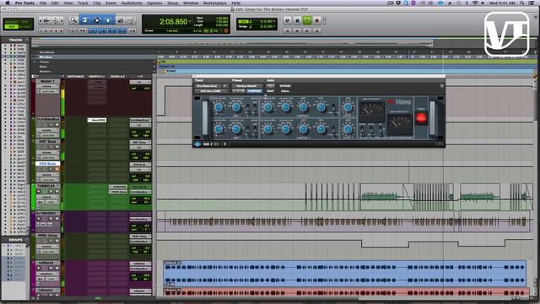Open the factory default preset menu
The height and width of the screenshot is (304, 540).
247,86
